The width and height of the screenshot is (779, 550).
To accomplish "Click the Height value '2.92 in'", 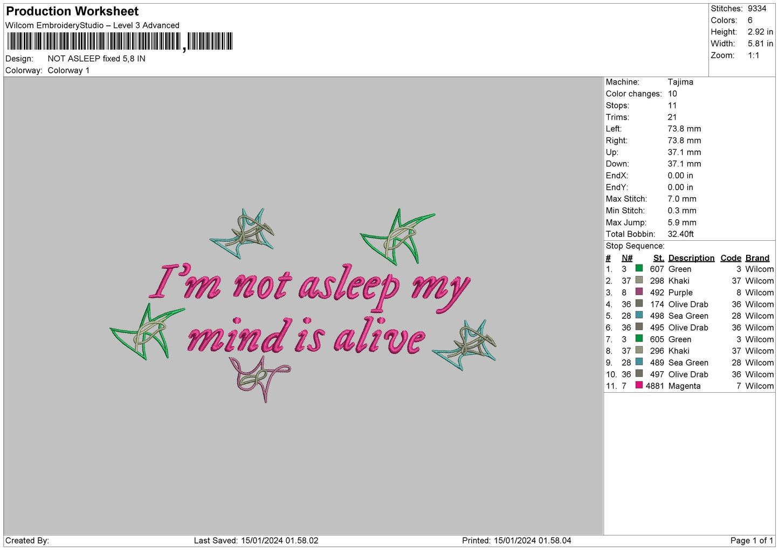I will coord(760,32).
